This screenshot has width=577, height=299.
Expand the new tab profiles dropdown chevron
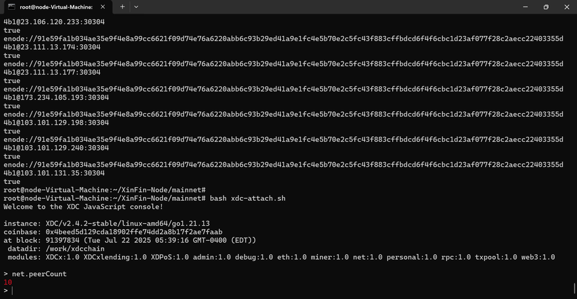(136, 7)
